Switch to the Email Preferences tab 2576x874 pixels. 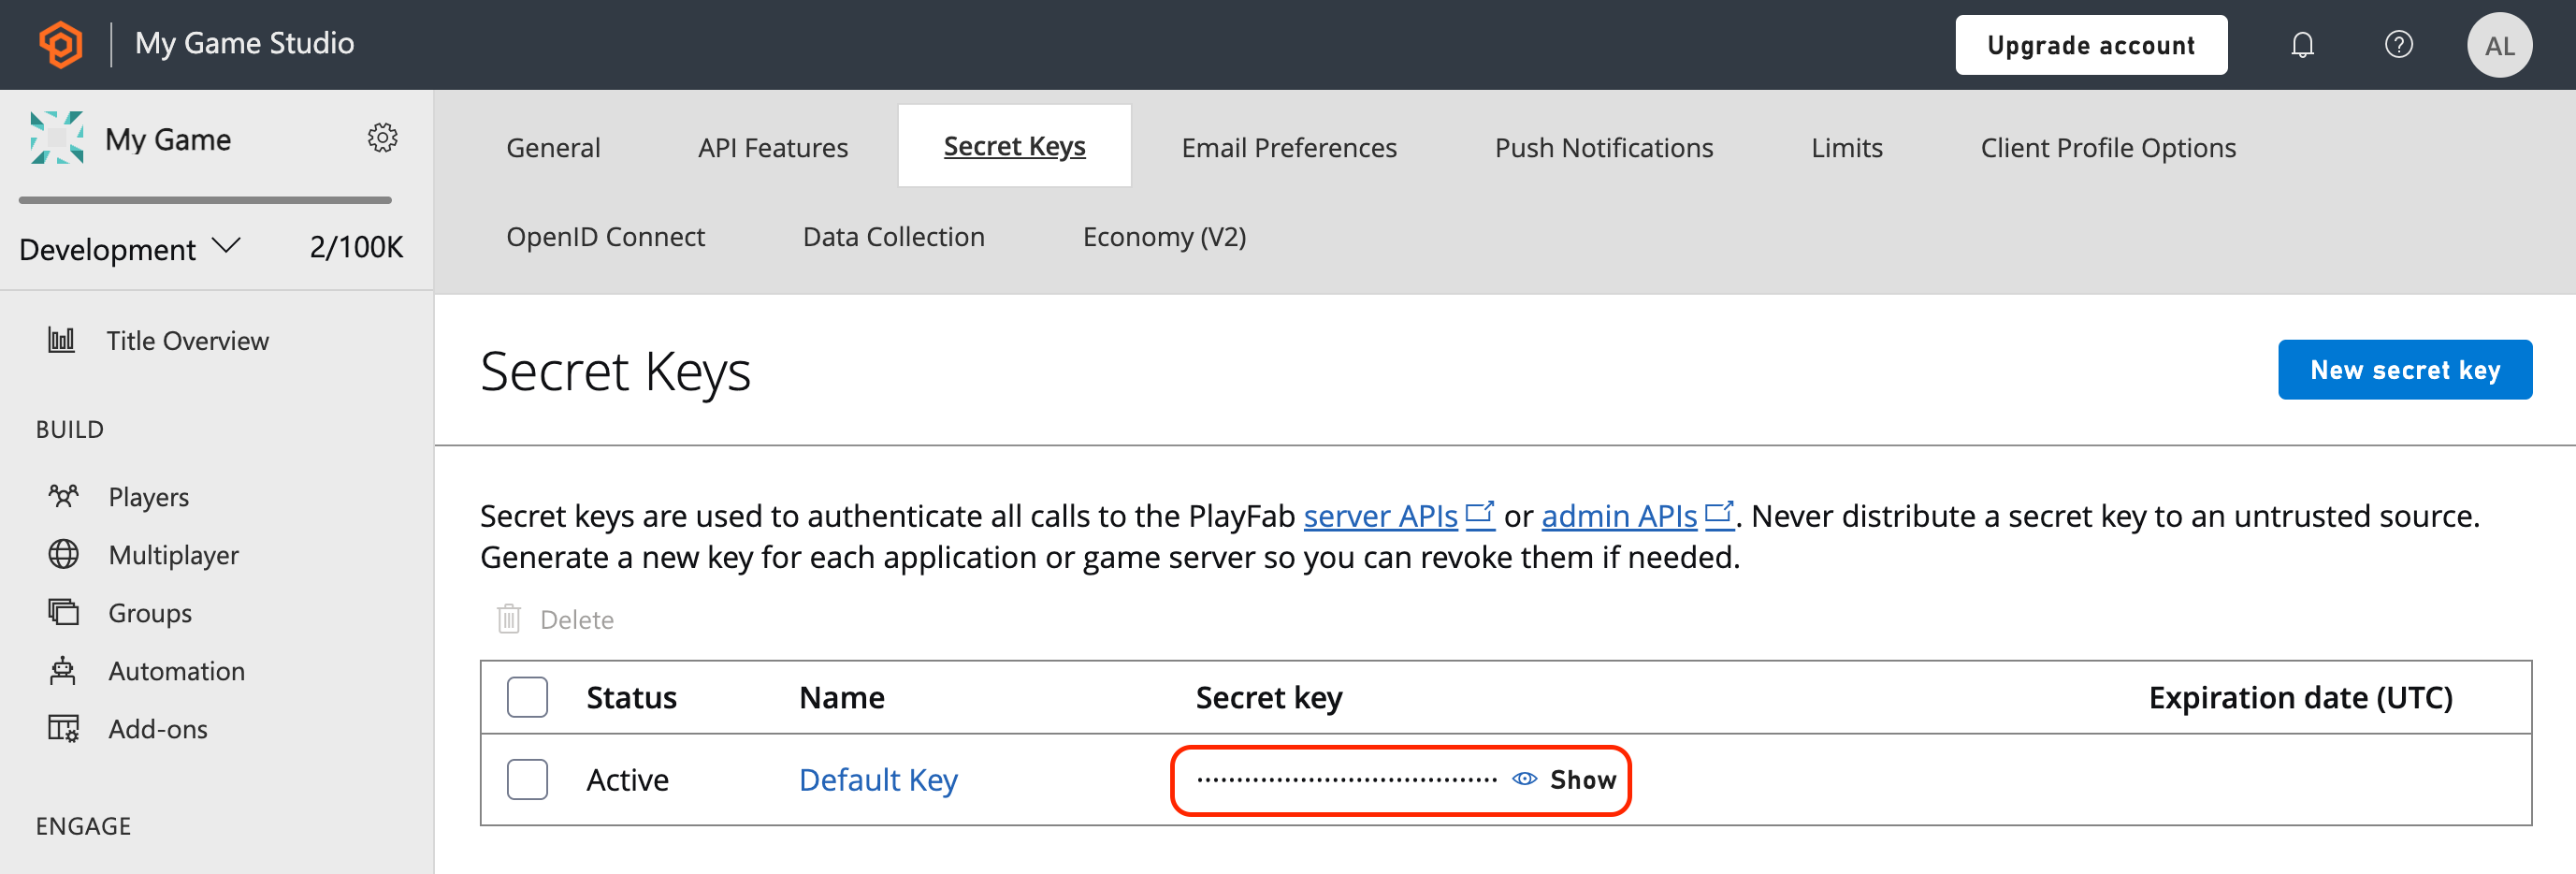1289,146
